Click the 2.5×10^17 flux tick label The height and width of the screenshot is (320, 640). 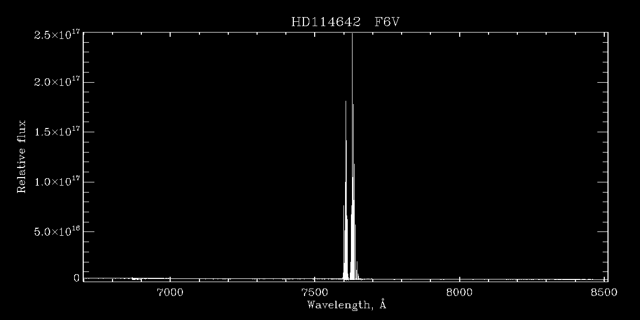(x=57, y=34)
